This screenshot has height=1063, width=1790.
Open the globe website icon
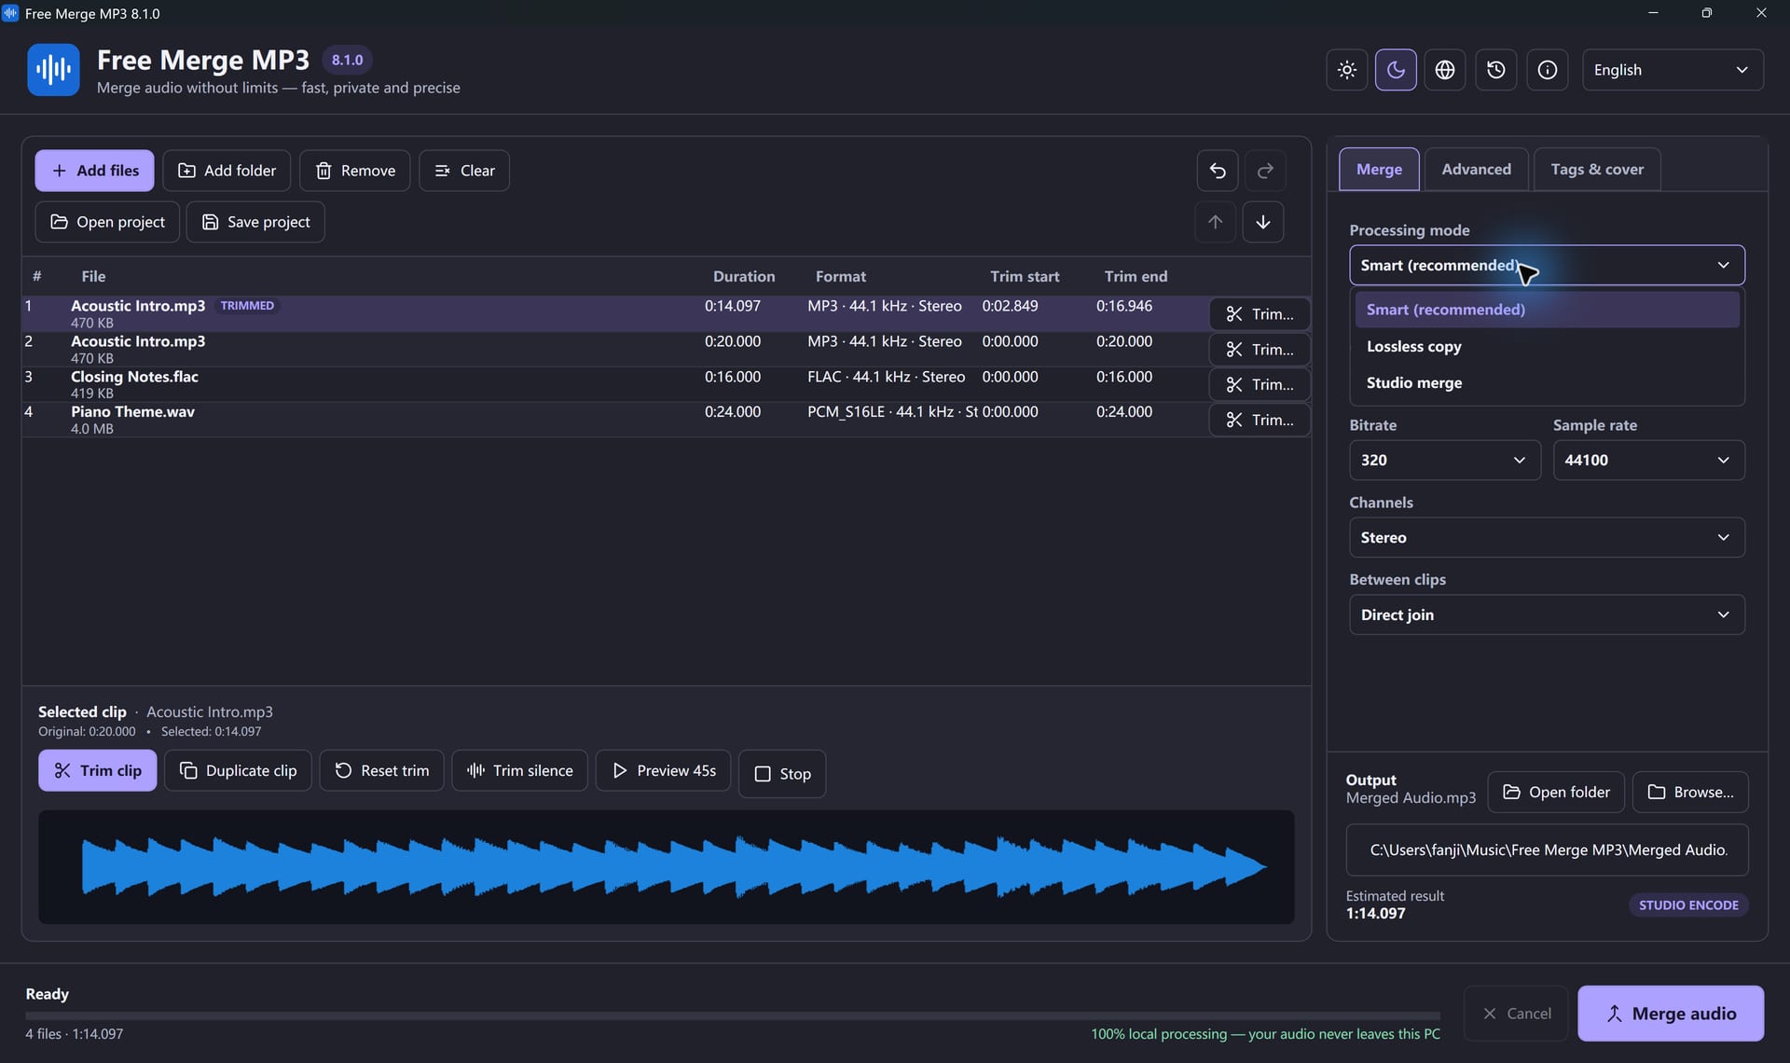[x=1445, y=70]
